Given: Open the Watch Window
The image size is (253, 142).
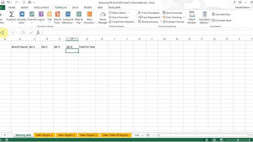Looking at the screenshot, I should (x=192, y=17).
